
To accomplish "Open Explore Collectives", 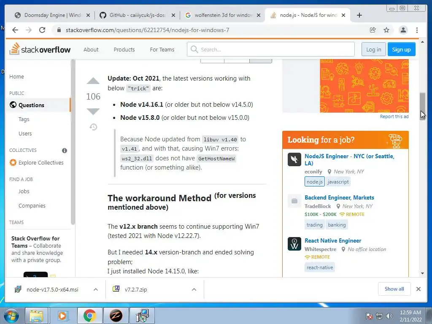I will pyautogui.click(x=36, y=162).
